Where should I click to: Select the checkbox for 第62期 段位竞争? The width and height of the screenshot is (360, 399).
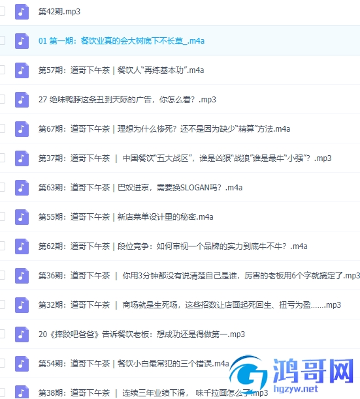(2, 246)
